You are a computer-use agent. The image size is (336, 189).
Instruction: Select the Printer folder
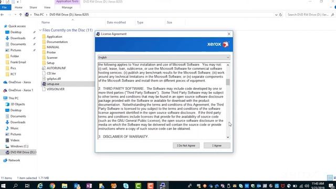click(51, 52)
